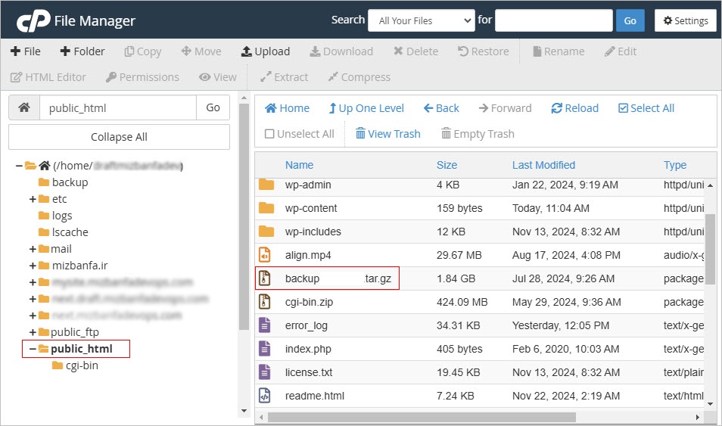This screenshot has height=426, width=722.
Task: Collapse the public_html tree node
Action: (33, 349)
